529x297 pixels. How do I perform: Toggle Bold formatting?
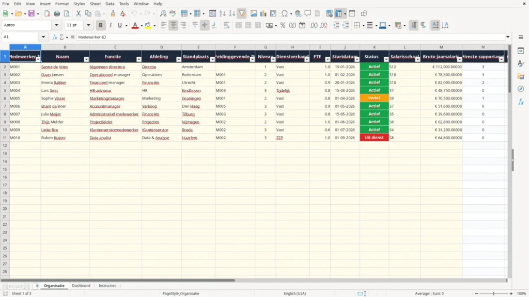101,25
